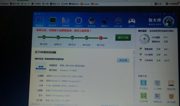Click the ST1000LM024 hard disk line

[65, 91]
